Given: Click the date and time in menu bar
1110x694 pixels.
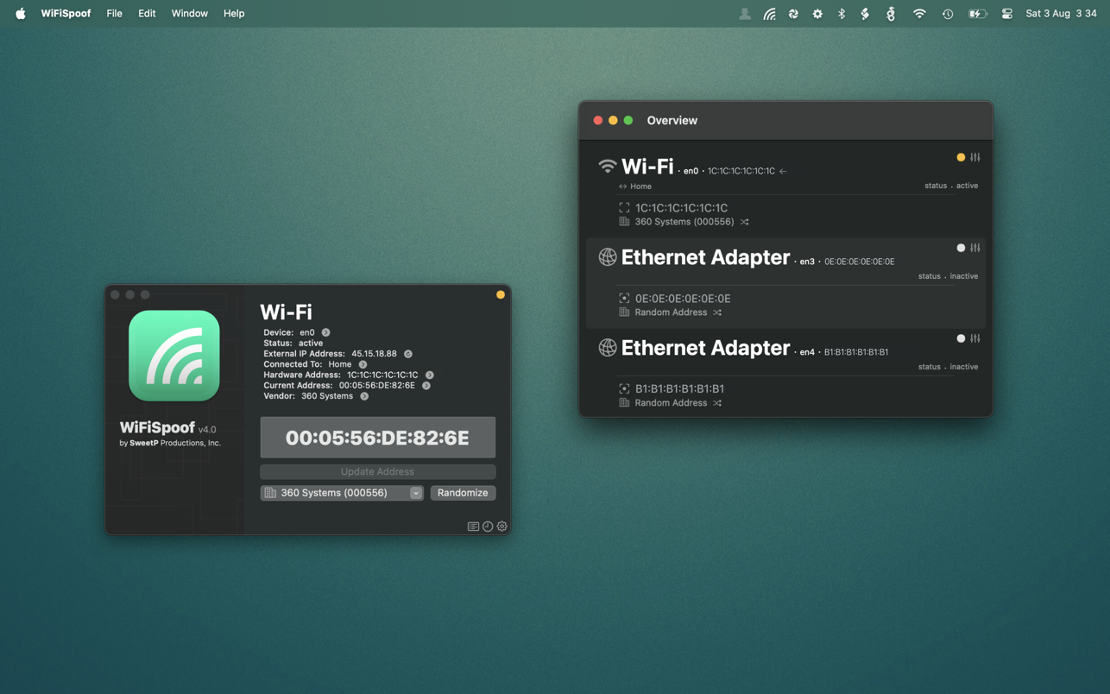Looking at the screenshot, I should pyautogui.click(x=1061, y=14).
